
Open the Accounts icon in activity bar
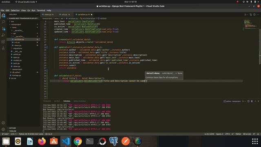[3, 123]
